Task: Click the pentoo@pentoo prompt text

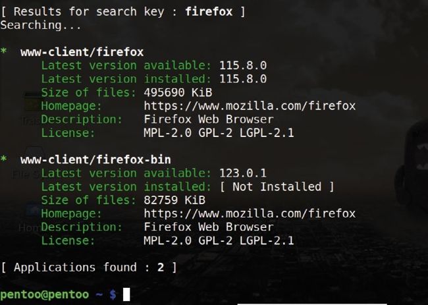Action: [49, 294]
